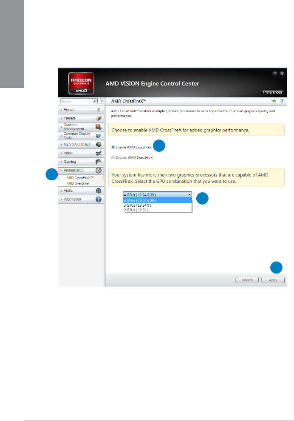The height and width of the screenshot is (421, 294).
Task: Select Disable AMD CrossFireX radio button
Action: pos(113,158)
